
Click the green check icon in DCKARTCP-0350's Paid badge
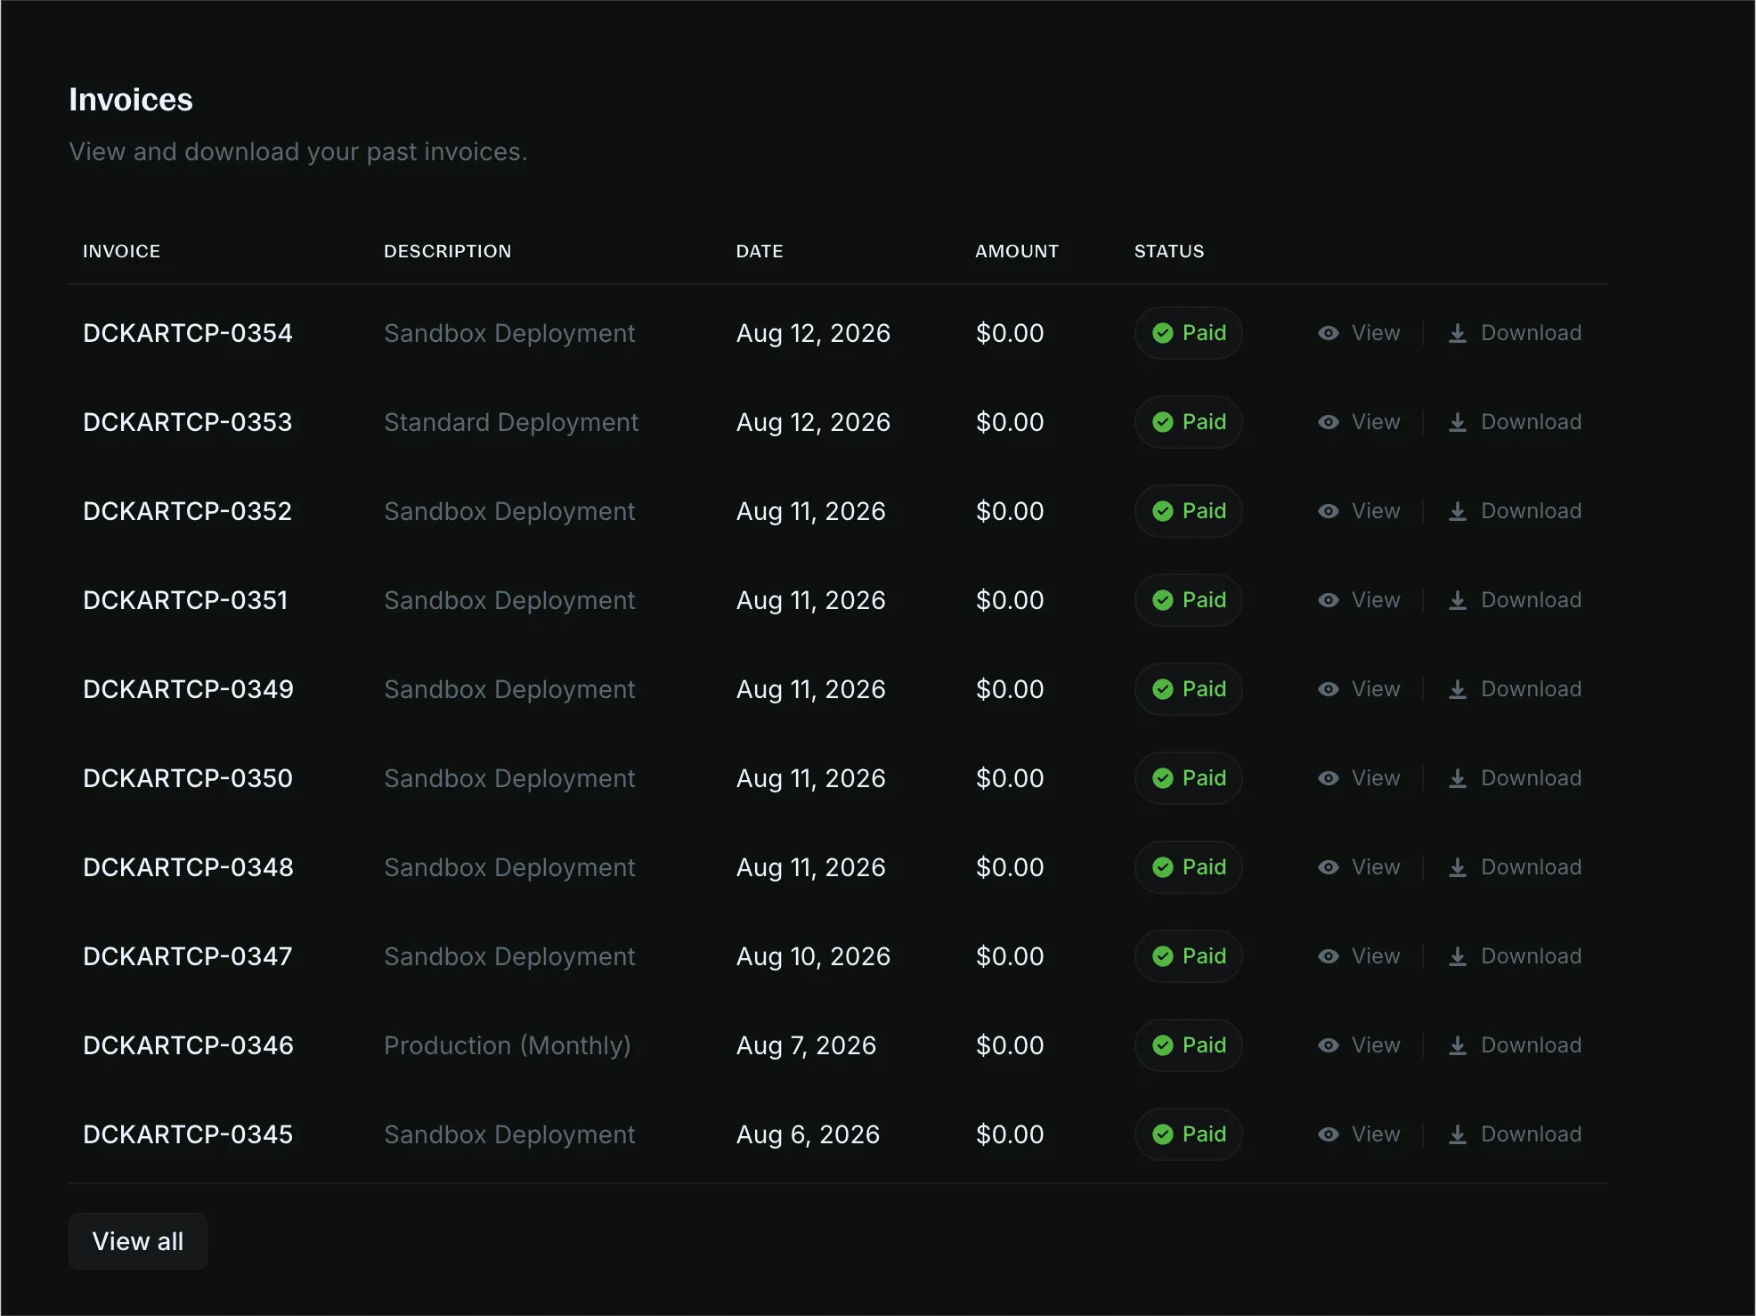click(x=1163, y=778)
